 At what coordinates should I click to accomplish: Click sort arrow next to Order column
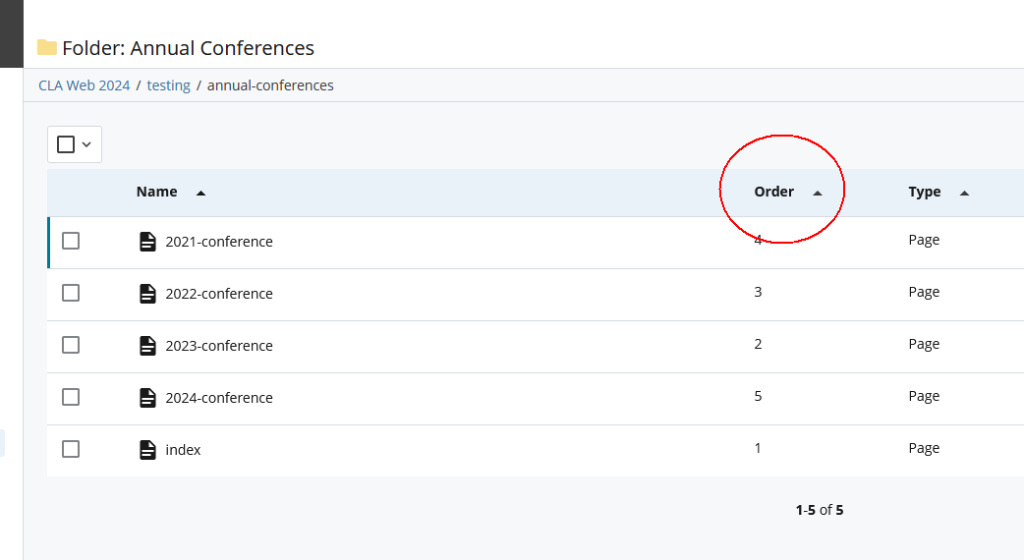click(817, 193)
